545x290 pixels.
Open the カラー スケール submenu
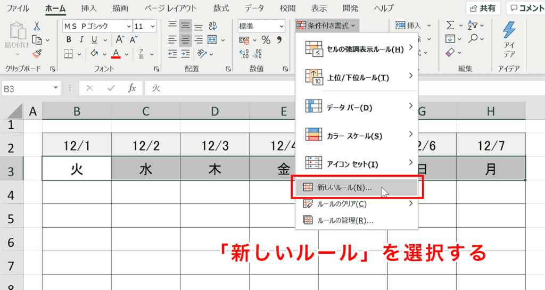(x=357, y=136)
